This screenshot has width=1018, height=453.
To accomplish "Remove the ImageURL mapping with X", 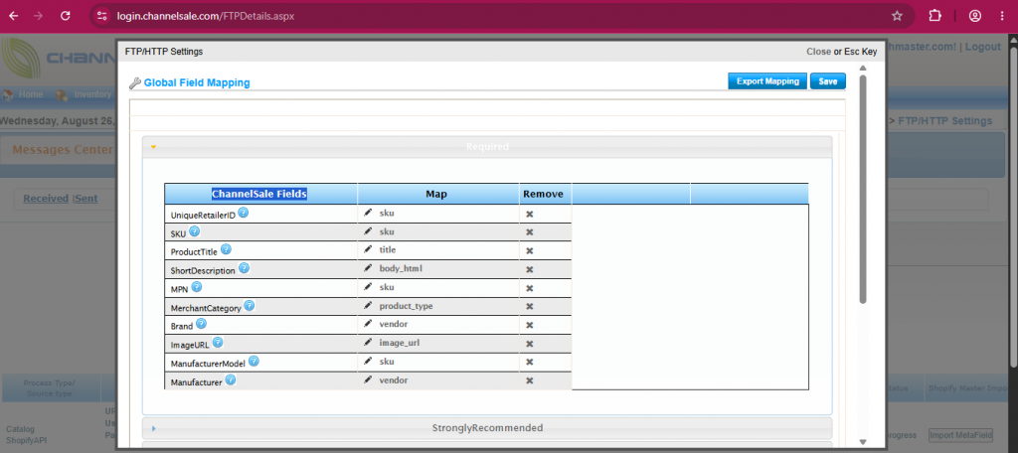I will [x=529, y=344].
